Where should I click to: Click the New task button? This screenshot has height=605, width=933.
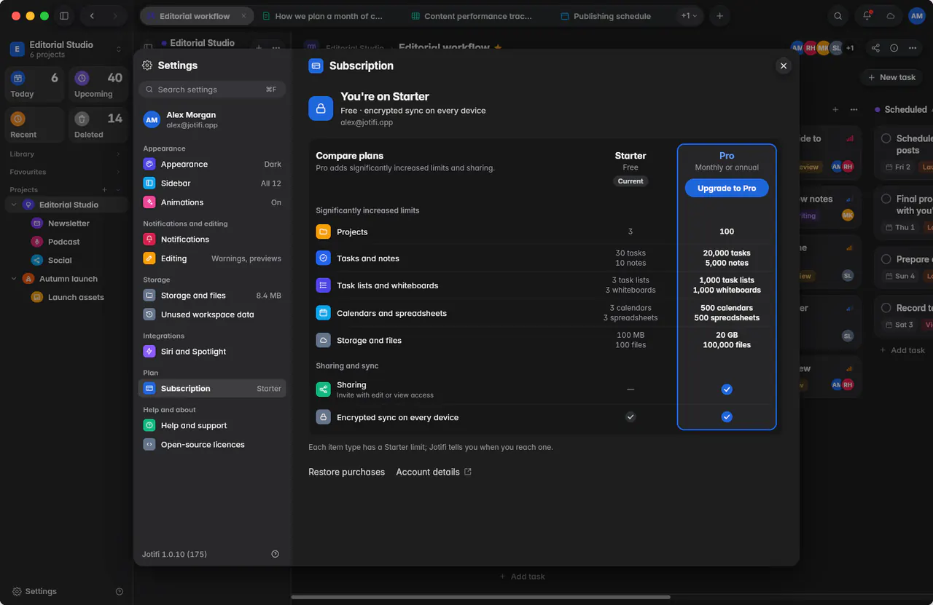pos(892,77)
